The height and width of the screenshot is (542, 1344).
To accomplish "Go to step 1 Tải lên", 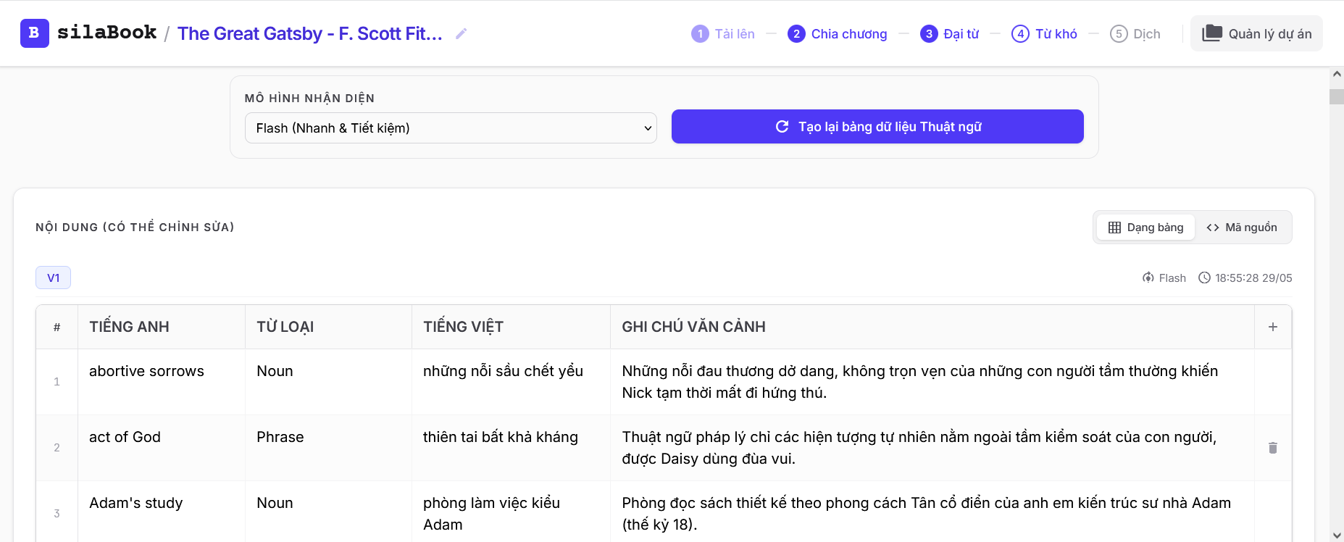I will [723, 34].
